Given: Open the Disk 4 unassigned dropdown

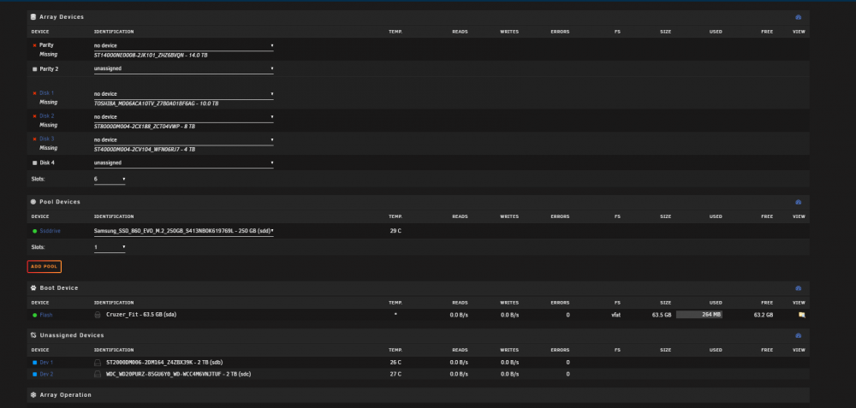Looking at the screenshot, I should click(183, 163).
